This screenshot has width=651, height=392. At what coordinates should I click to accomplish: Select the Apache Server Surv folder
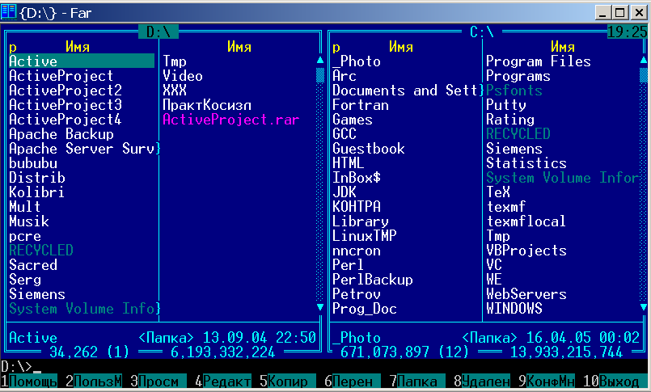point(82,149)
